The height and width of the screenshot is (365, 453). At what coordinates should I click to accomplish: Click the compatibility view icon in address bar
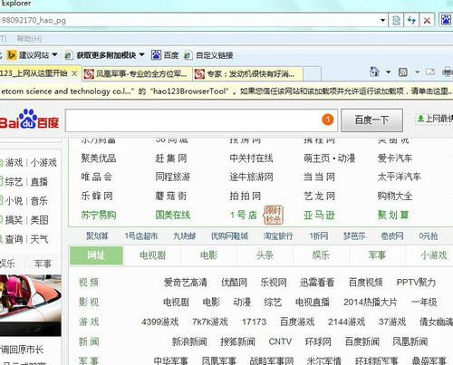tap(396, 21)
